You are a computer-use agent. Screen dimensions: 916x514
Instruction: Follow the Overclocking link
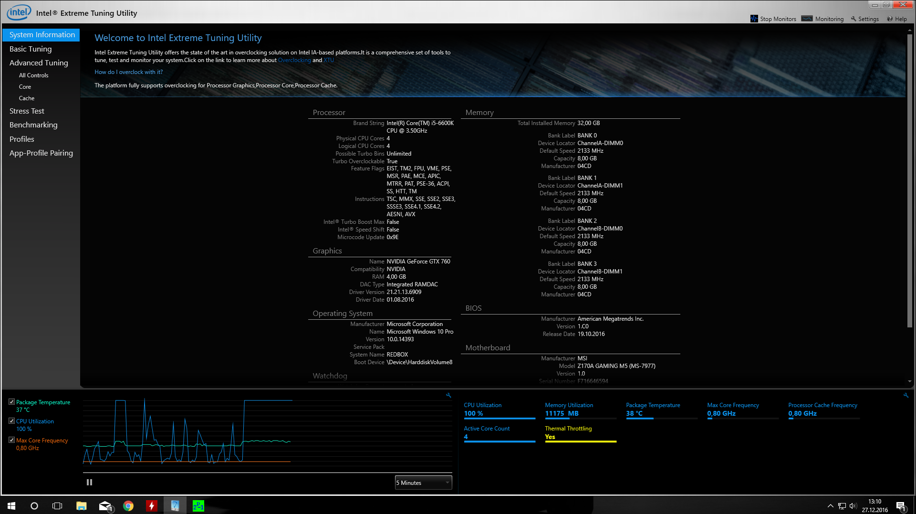pos(294,60)
